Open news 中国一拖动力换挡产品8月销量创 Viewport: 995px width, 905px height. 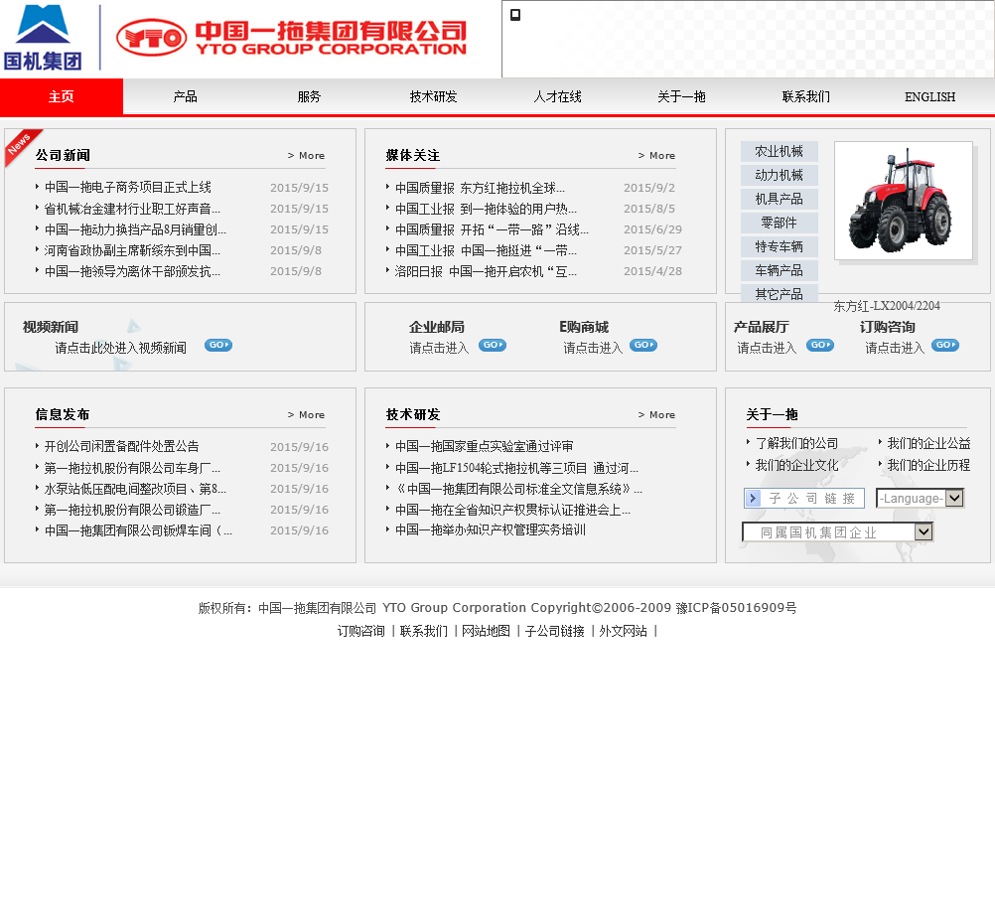[135, 229]
